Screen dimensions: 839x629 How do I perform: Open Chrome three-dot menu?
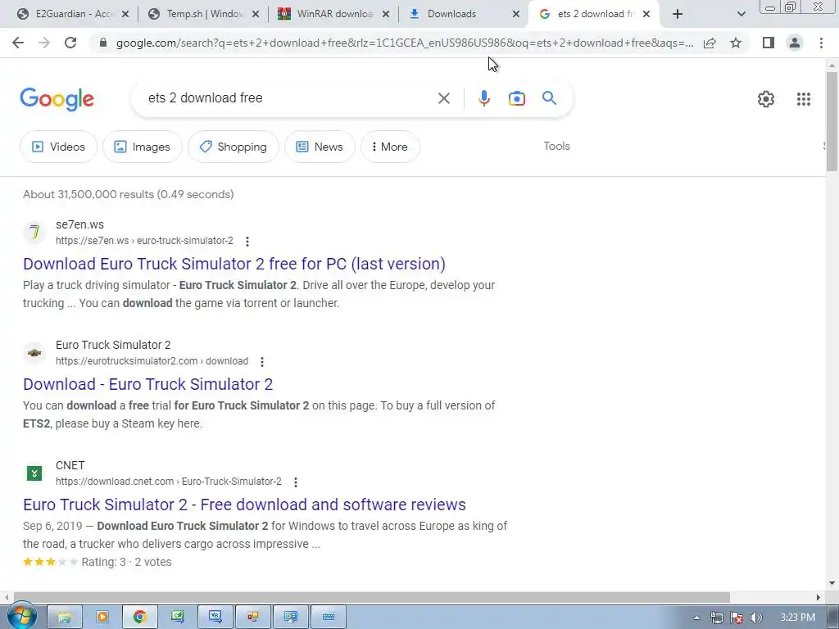tap(821, 43)
